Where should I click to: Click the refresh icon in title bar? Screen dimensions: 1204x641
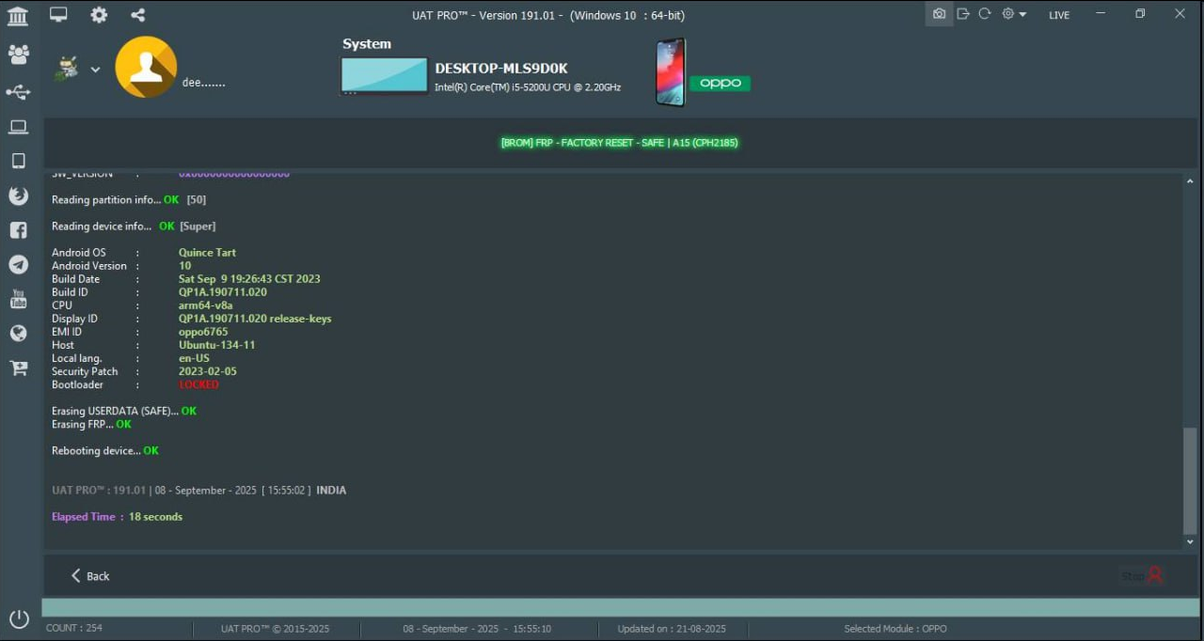[x=985, y=14]
